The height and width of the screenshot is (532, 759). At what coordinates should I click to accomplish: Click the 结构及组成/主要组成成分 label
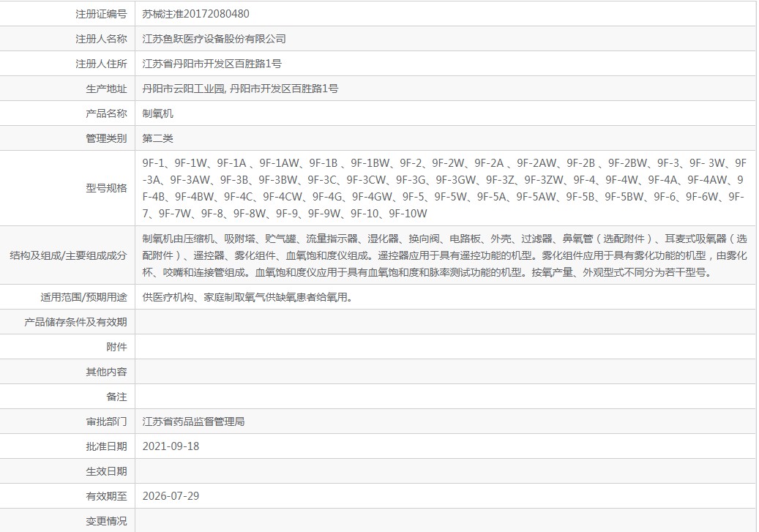click(68, 255)
